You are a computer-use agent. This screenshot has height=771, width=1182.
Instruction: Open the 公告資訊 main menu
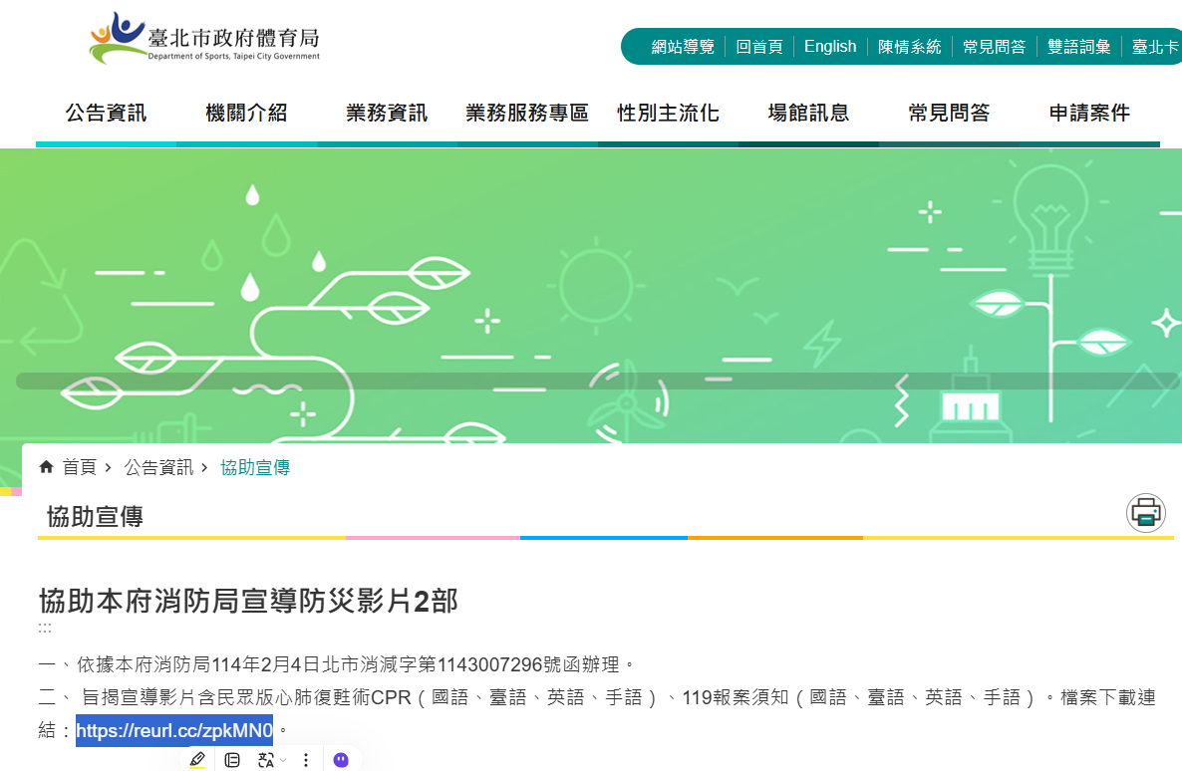point(106,114)
